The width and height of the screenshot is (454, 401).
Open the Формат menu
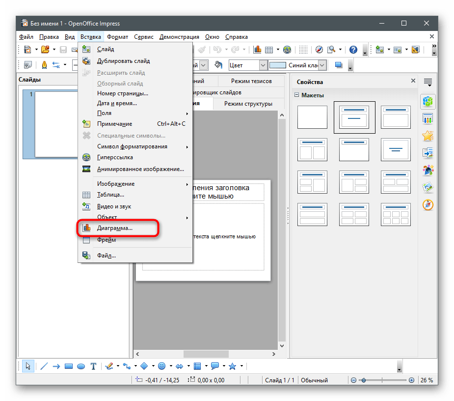(118, 37)
